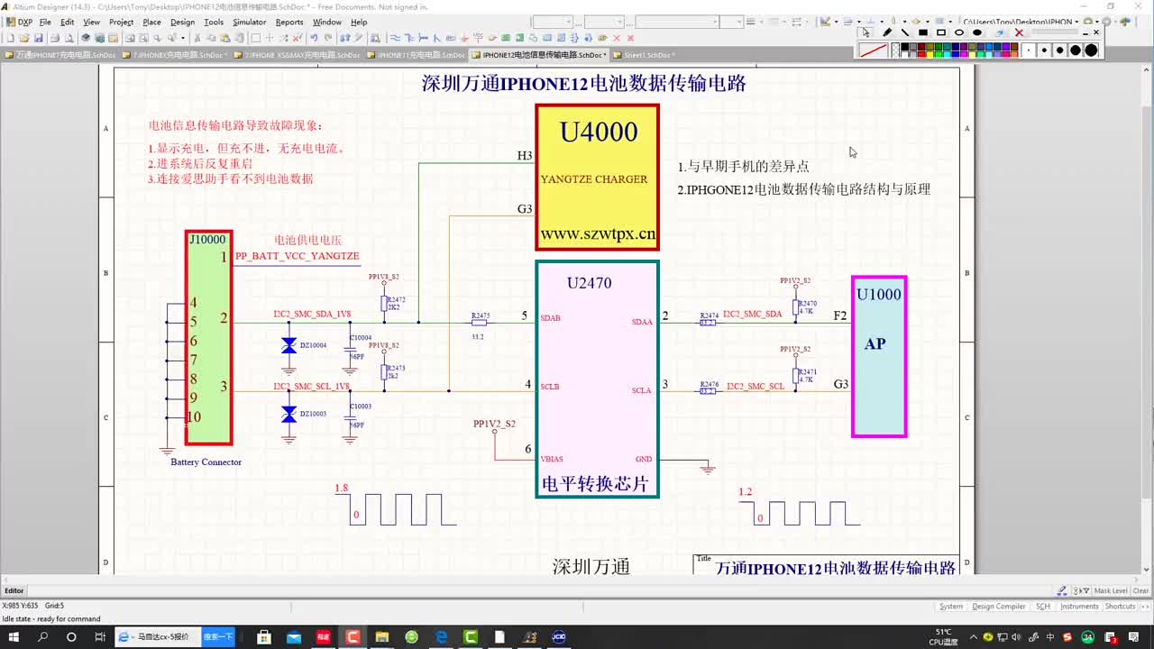
Task: Click the open document folder icon
Action: coord(24,38)
